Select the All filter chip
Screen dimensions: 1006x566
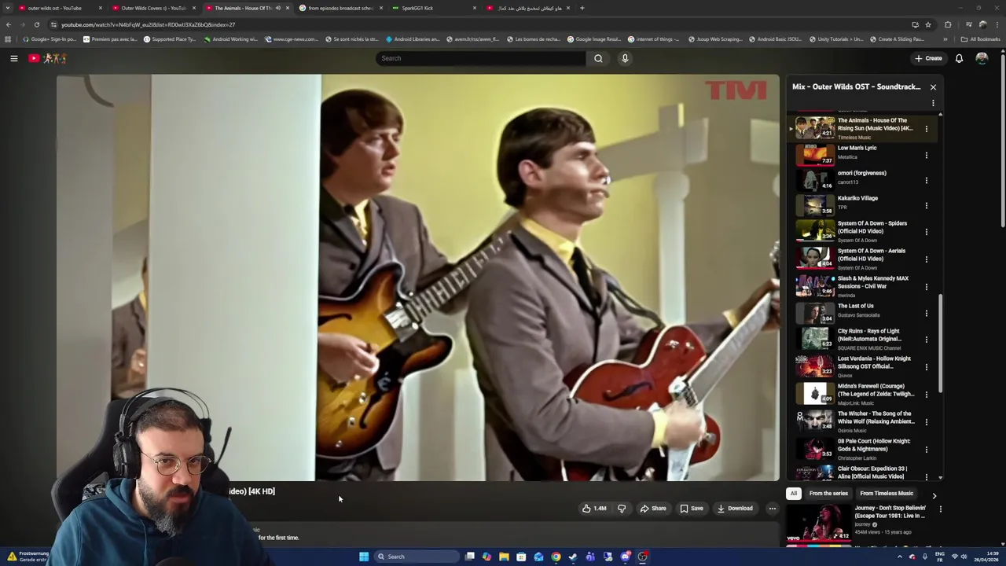[794, 494]
